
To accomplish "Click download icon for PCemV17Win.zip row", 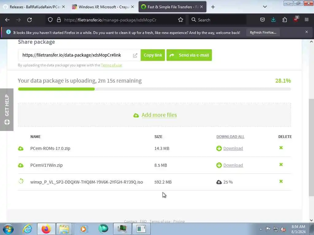I will point(219,165).
